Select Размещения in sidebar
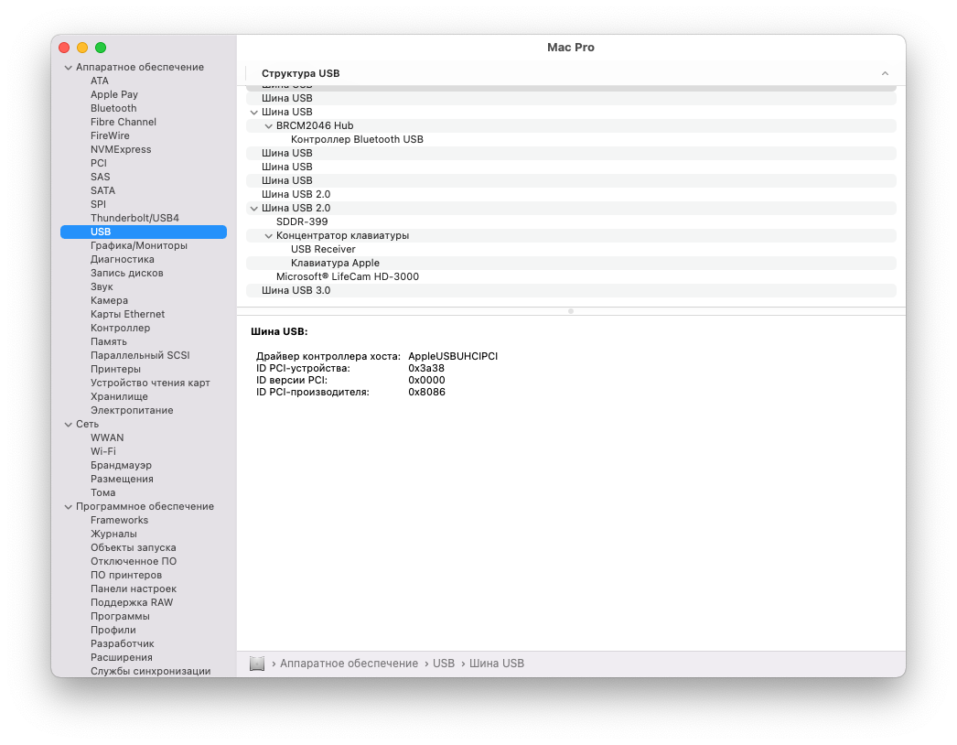The image size is (957, 745). pos(122,480)
